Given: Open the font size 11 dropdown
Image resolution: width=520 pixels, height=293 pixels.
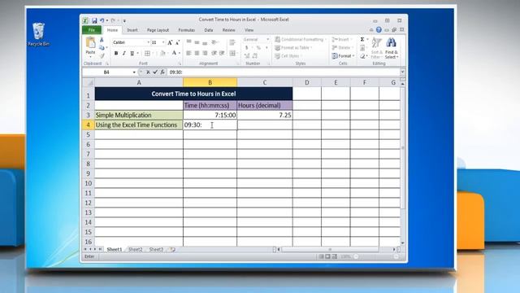Looking at the screenshot, I should 162,42.
